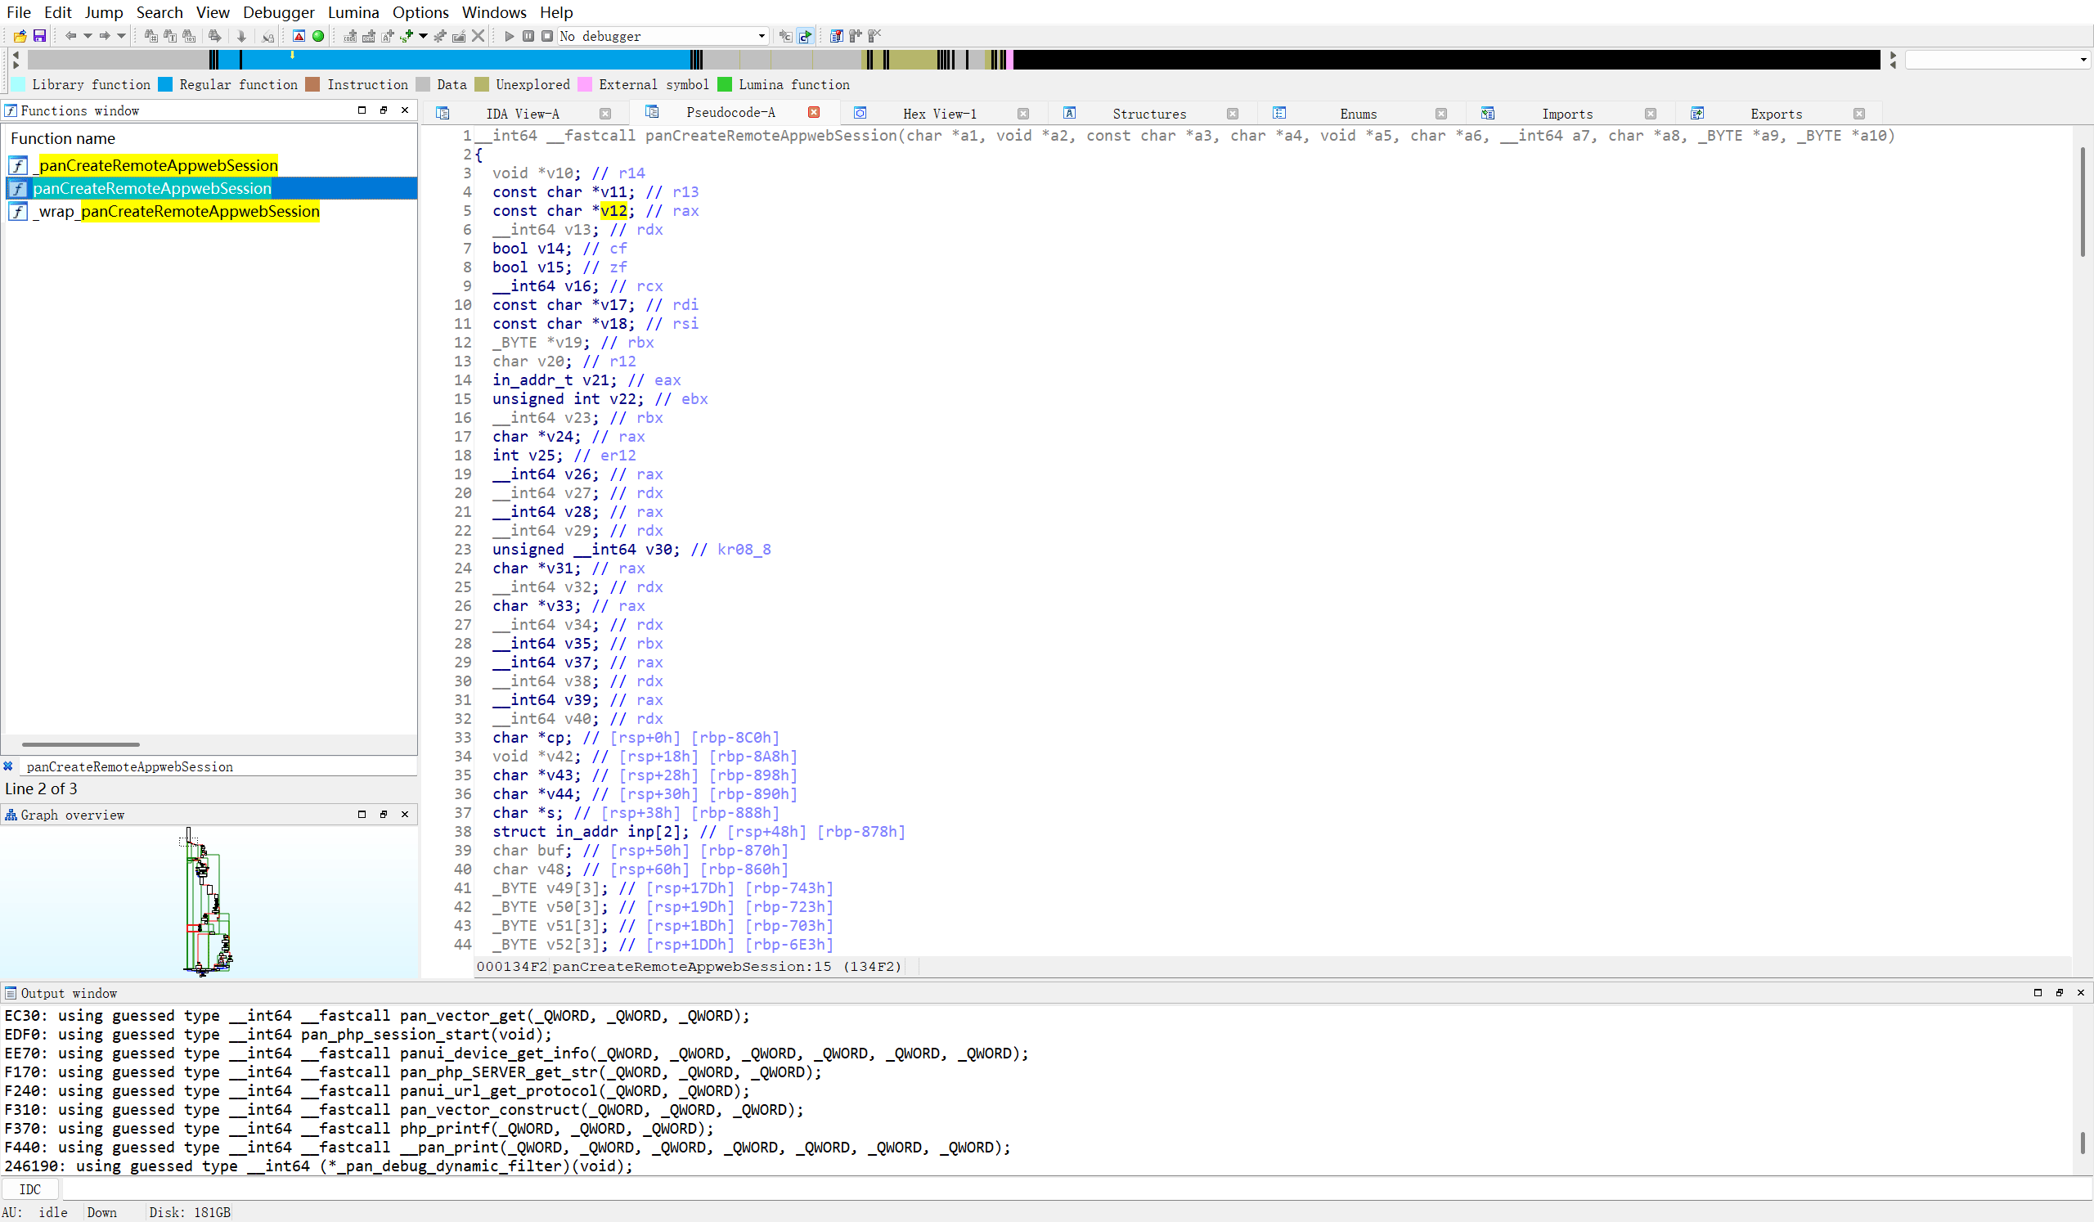Image resolution: width=2094 pixels, height=1222 pixels.
Task: Float the Graph overview panel
Action: click(x=383, y=814)
